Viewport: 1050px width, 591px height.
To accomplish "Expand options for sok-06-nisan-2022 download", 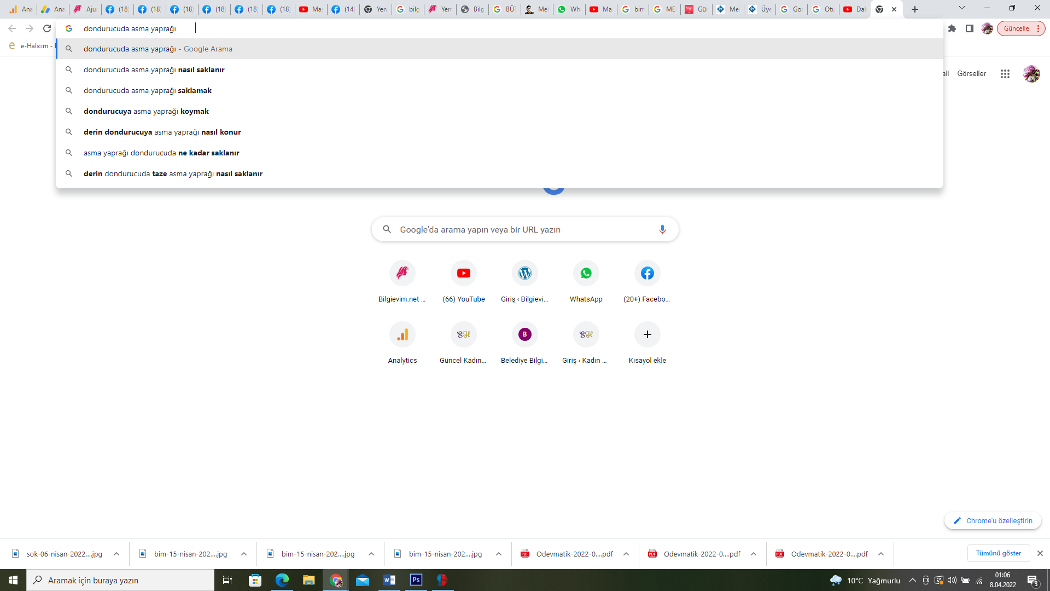I will [x=116, y=554].
